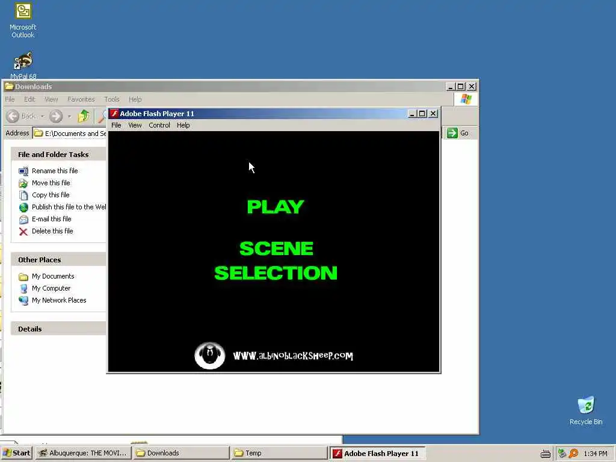Click the green PLAY button in movie

(x=276, y=207)
